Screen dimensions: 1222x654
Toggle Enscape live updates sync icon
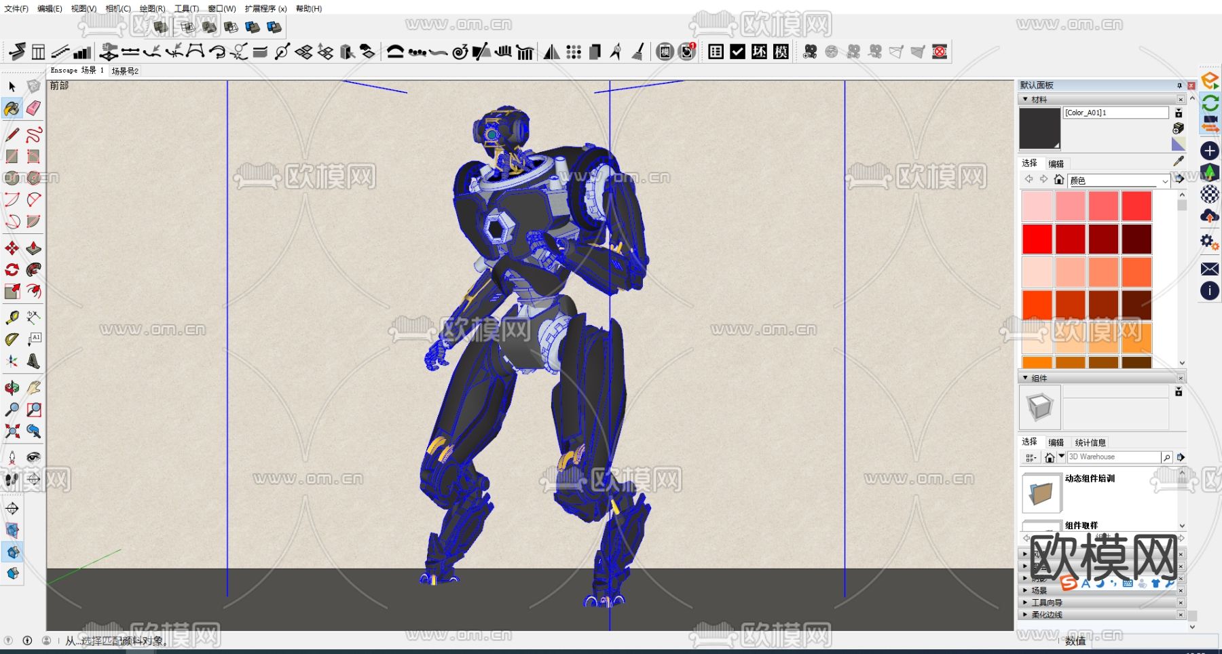pyautogui.click(x=1210, y=103)
